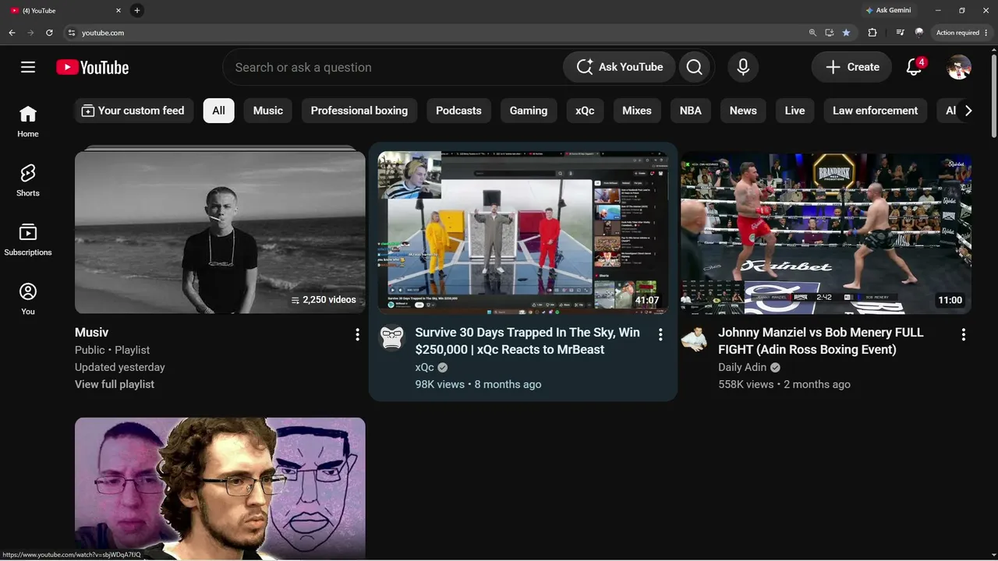Open the Chrome profile avatar
Viewport: 998px width, 561px height.
pos(919,33)
